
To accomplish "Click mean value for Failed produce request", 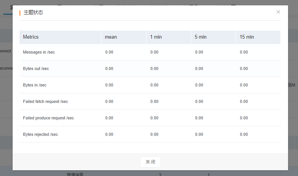I will (x=109, y=118).
